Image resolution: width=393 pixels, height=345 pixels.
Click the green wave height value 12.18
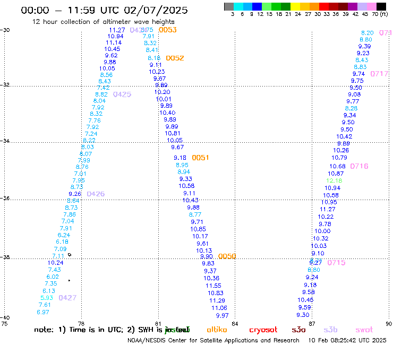pyautogui.click(x=334, y=180)
